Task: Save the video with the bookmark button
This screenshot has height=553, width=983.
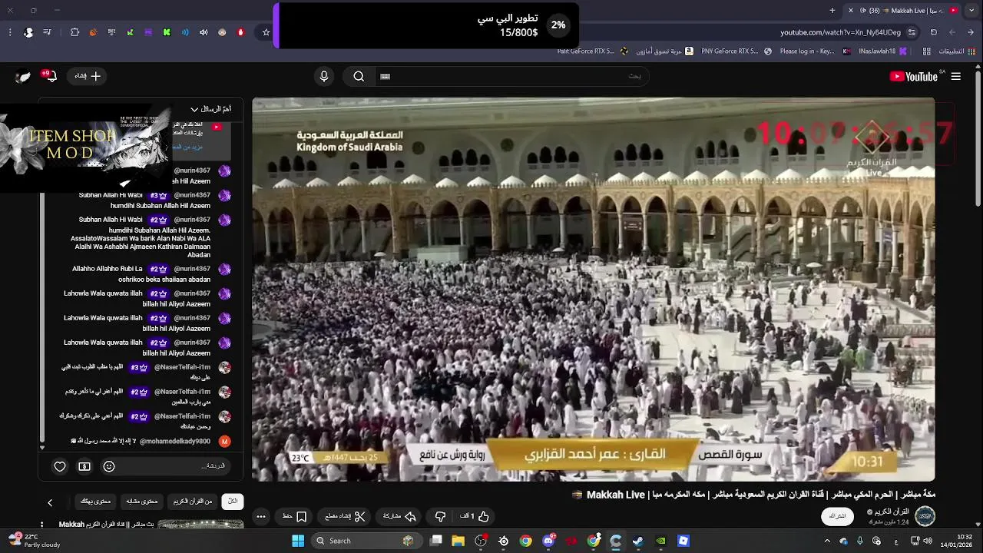Action: tap(295, 516)
